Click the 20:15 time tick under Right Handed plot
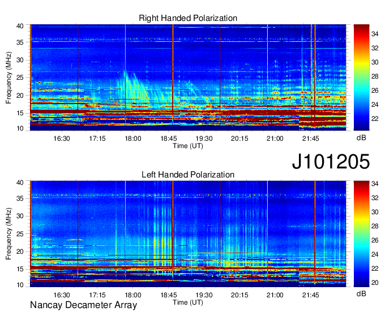The width and height of the screenshot is (385, 312). click(239, 138)
